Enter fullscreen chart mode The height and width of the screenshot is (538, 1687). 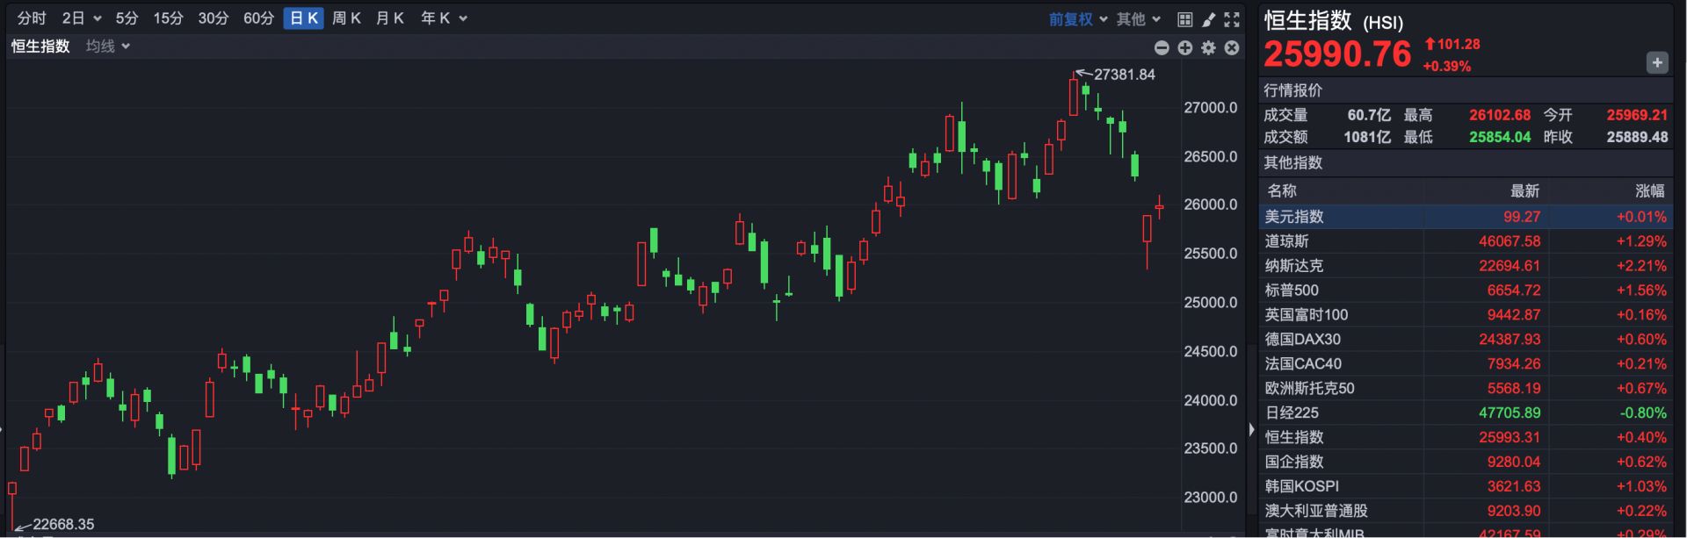pyautogui.click(x=1232, y=19)
